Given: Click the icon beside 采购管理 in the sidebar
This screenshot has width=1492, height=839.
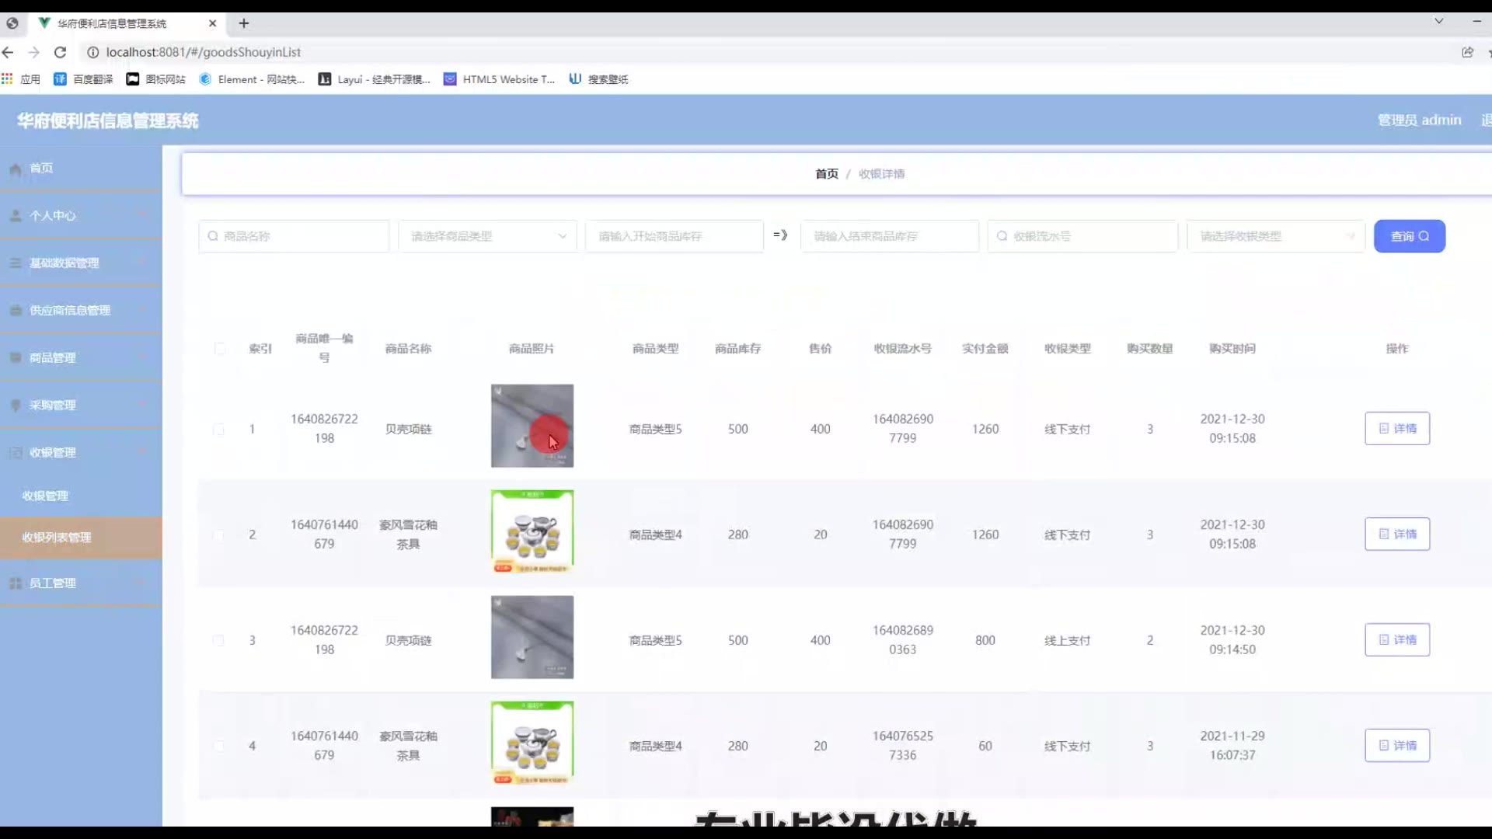Looking at the screenshot, I should pyautogui.click(x=16, y=406).
